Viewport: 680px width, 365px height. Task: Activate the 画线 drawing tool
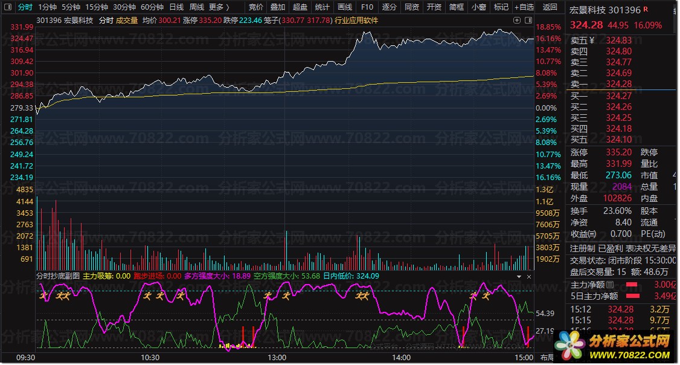click(x=344, y=7)
